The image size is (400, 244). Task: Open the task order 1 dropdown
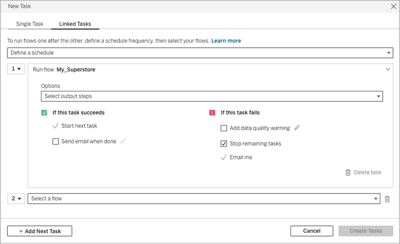coord(16,69)
